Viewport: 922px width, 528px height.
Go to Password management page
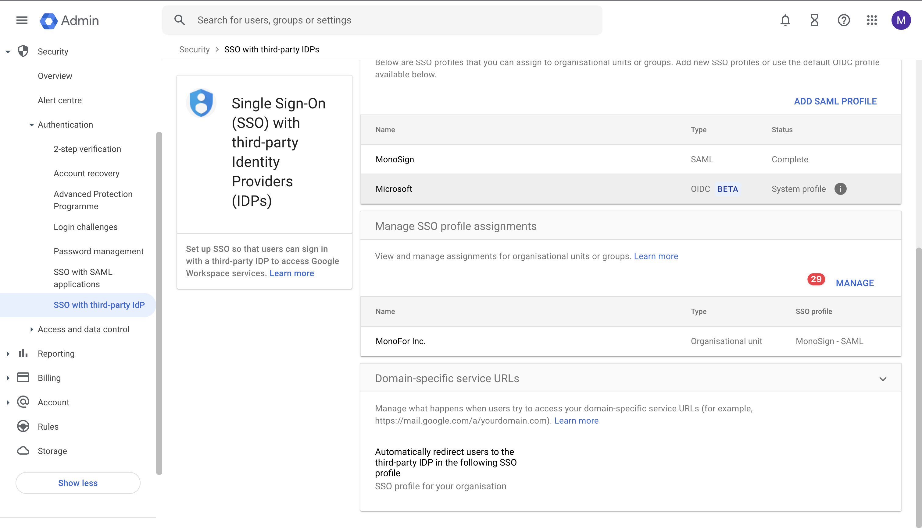tap(98, 251)
